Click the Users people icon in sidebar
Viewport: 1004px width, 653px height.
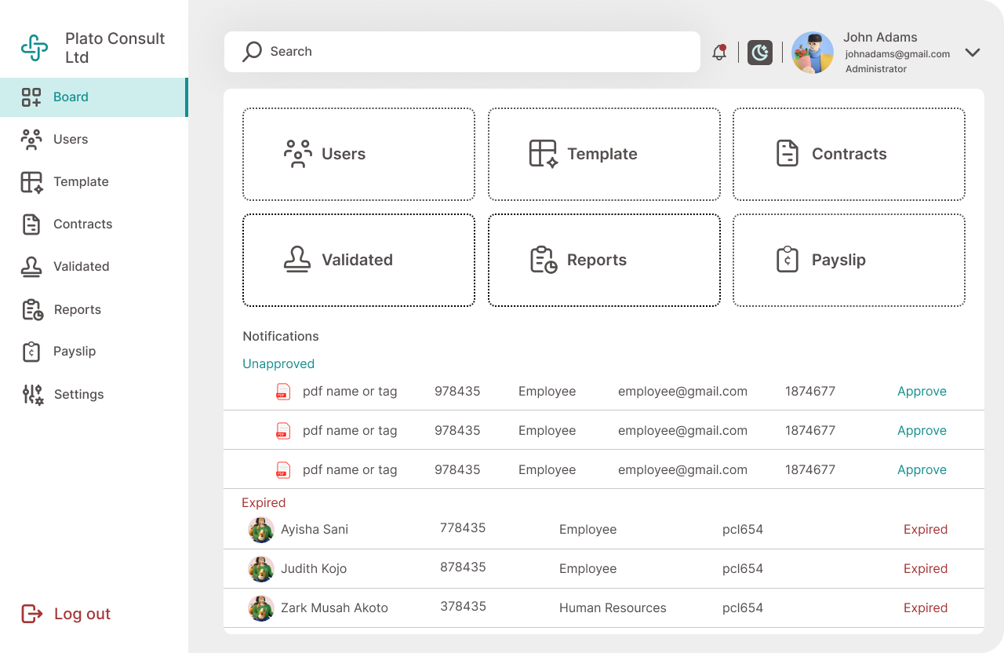coord(31,140)
